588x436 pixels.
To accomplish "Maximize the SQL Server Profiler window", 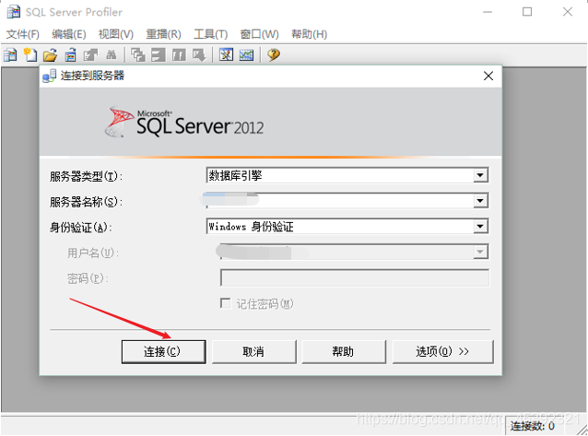I will click(x=527, y=12).
